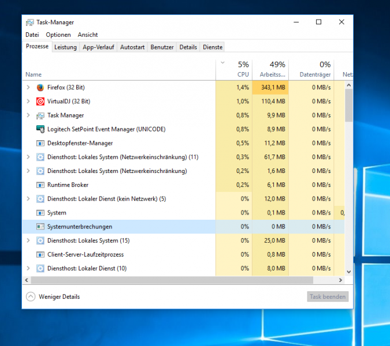Click the Task beenden button
Image resolution: width=390 pixels, height=346 pixels.
pos(328,296)
